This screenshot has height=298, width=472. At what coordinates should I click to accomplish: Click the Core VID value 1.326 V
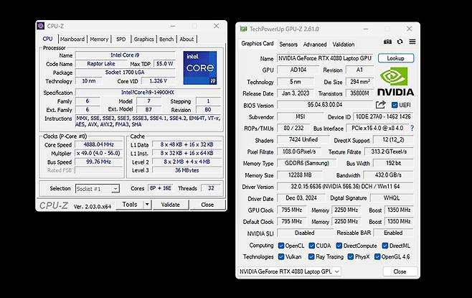click(158, 81)
